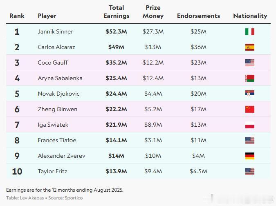Viewport: 276px width, 206px height.
Task: Click the Source: Sportico credit text
Action: [x=65, y=198]
